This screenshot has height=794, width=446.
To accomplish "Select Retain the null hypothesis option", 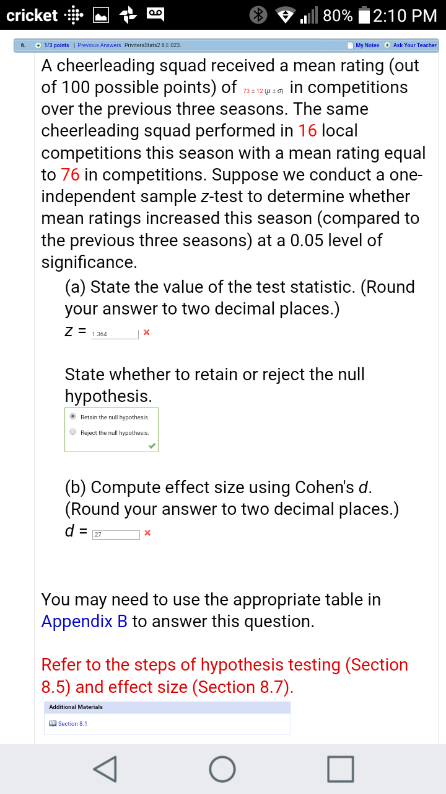I will pos(73,417).
